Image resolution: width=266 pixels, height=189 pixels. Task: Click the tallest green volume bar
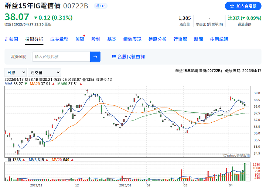[x=245, y=172]
